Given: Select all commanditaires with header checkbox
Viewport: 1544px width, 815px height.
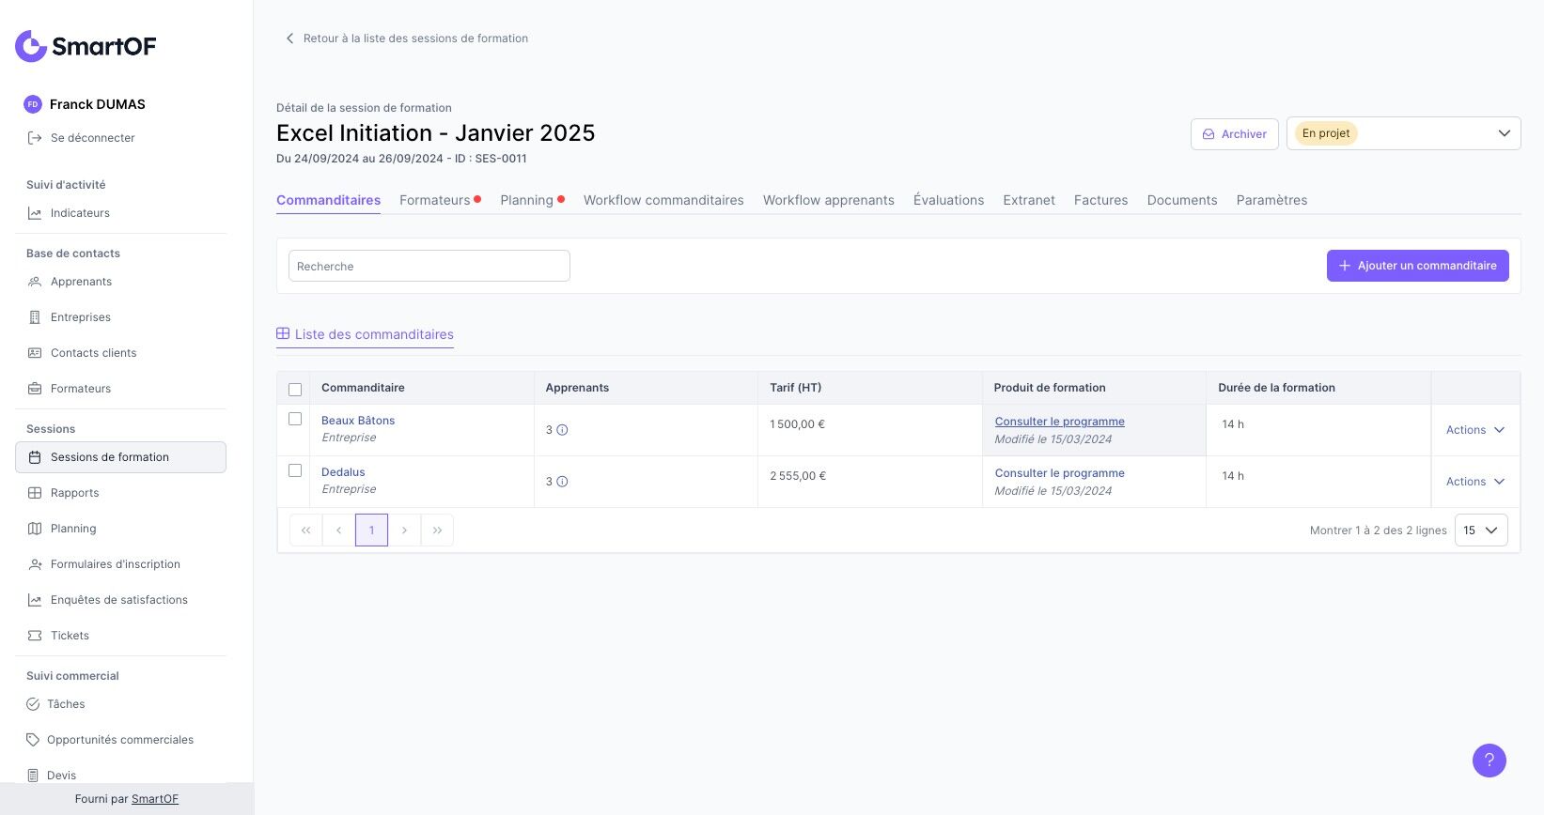Looking at the screenshot, I should [295, 389].
